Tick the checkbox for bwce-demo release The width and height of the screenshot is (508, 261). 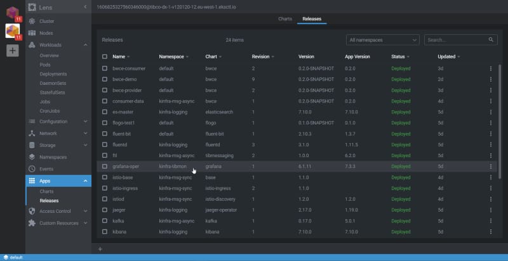coord(105,79)
